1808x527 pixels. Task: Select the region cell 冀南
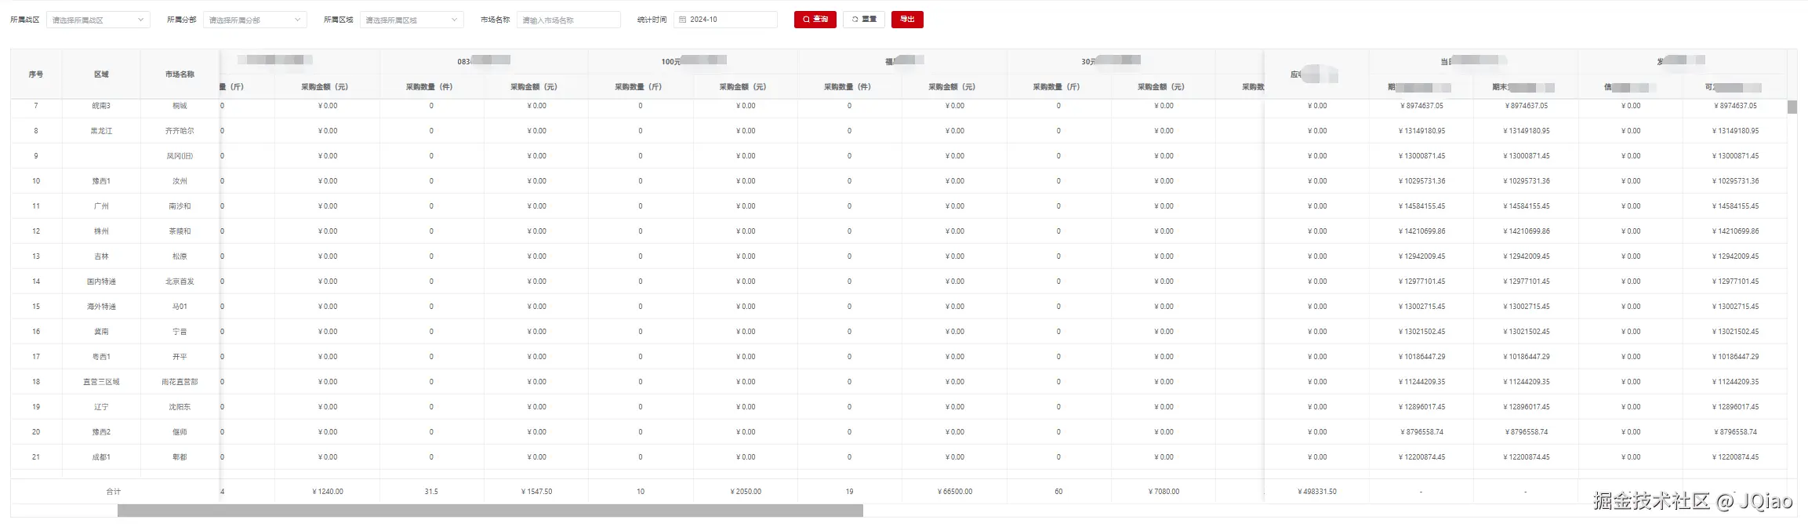tap(101, 332)
